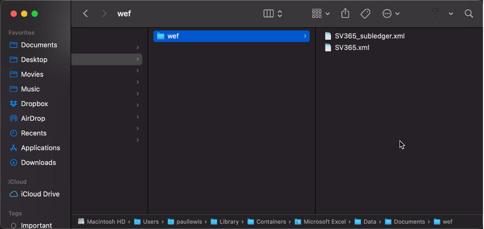Select the SV365_subledger.xml file
The width and height of the screenshot is (484, 229).
pyautogui.click(x=369, y=36)
